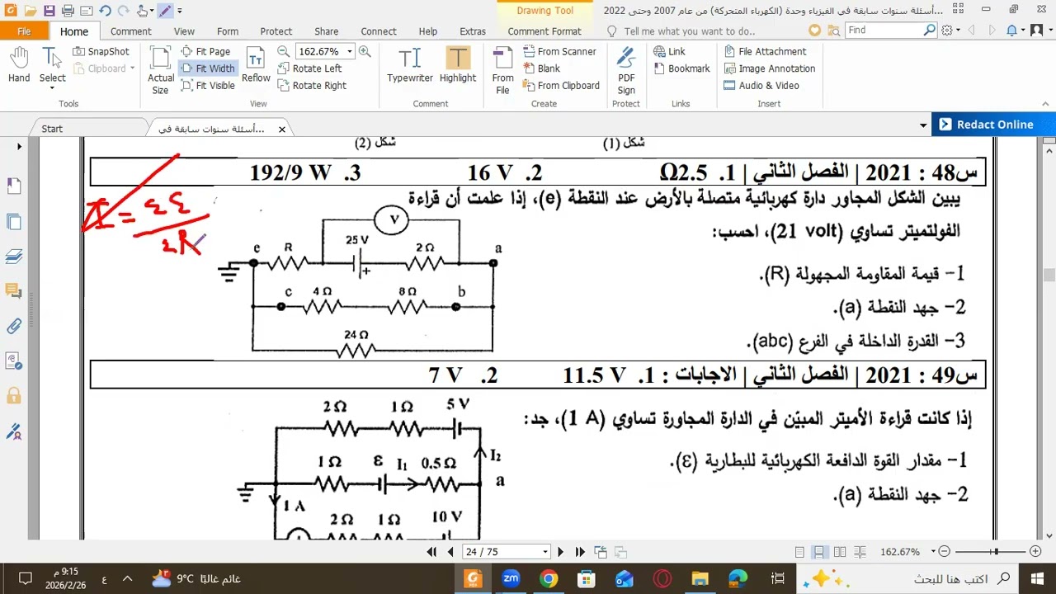Open the Pages thumbnail side panel
The image size is (1056, 594).
point(14,221)
